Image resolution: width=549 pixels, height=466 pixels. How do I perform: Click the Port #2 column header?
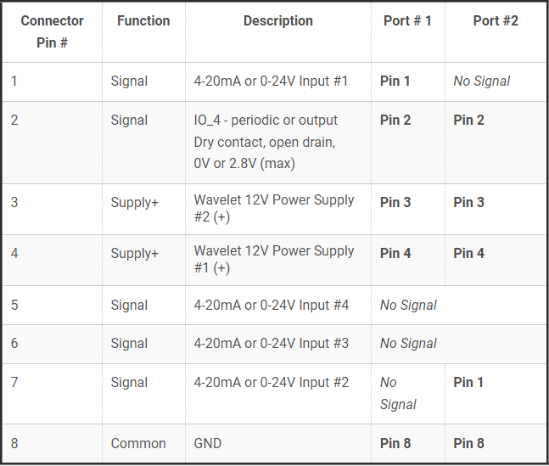pos(496,20)
